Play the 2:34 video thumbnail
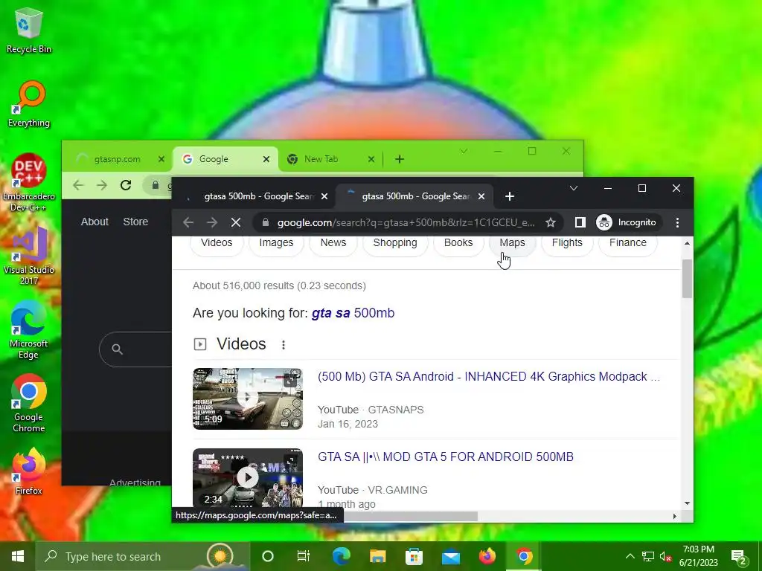The image size is (762, 571). coord(248,478)
